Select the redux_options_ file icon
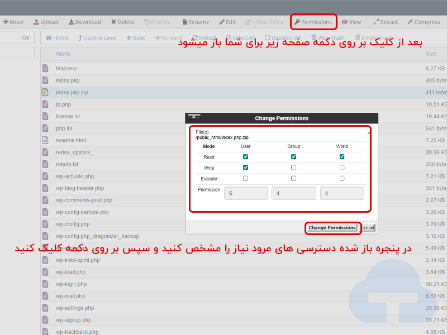 (x=45, y=152)
